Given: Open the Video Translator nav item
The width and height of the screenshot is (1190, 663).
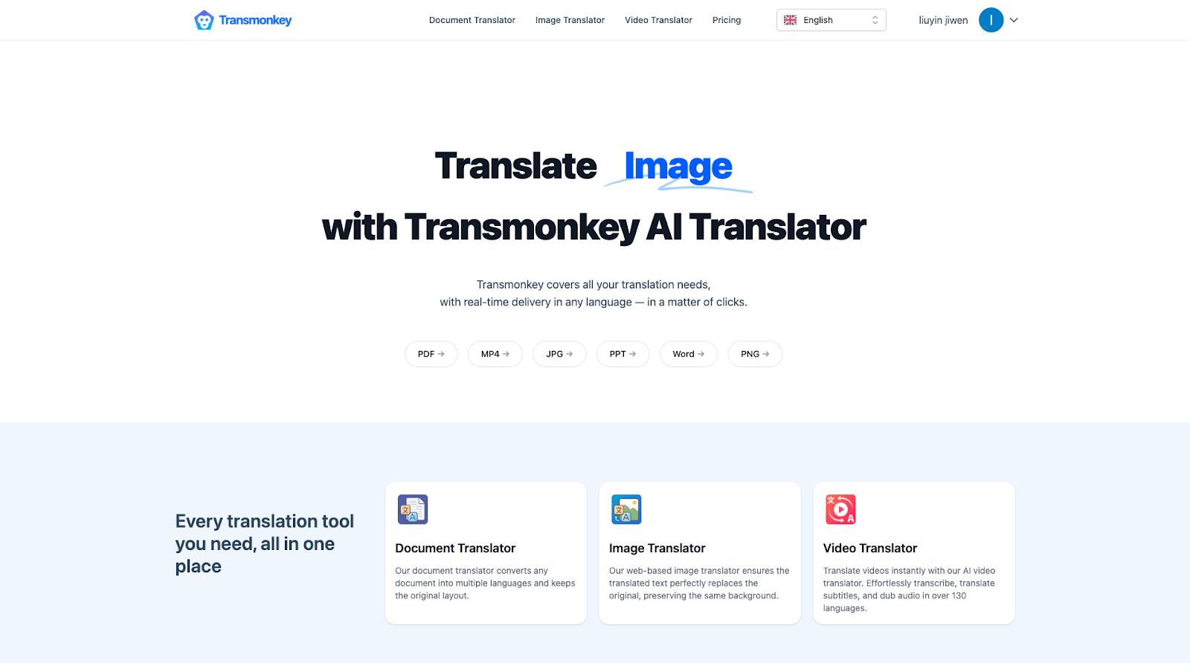Looking at the screenshot, I should [658, 20].
